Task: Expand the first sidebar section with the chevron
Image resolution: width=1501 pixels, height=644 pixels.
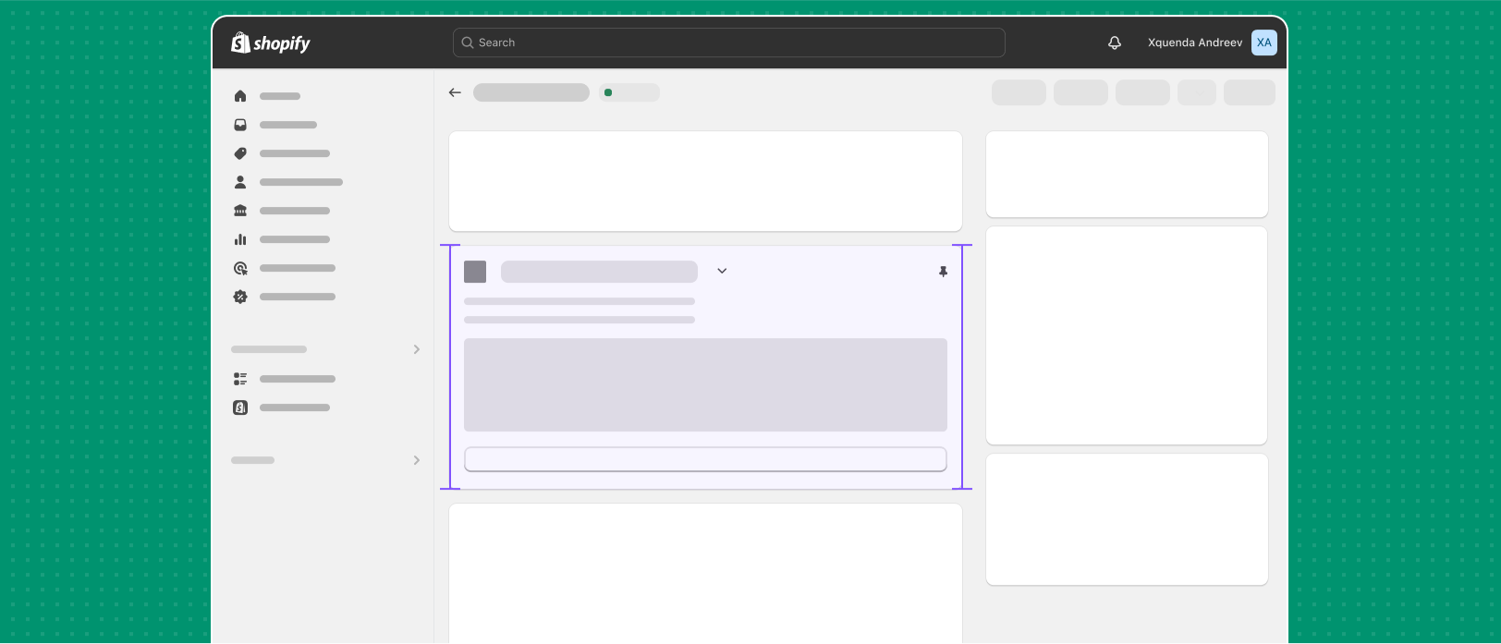Action: (x=417, y=349)
